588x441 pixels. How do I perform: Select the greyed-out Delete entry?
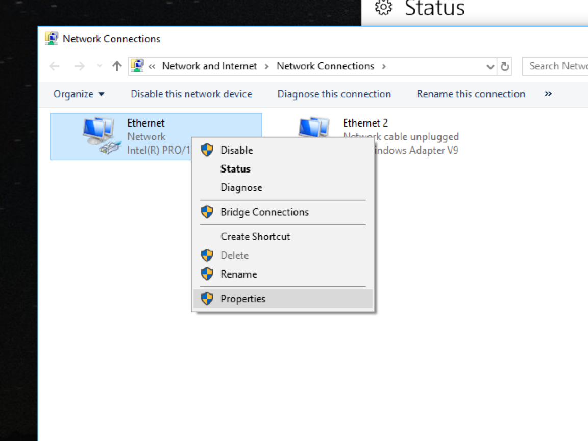[283, 255]
